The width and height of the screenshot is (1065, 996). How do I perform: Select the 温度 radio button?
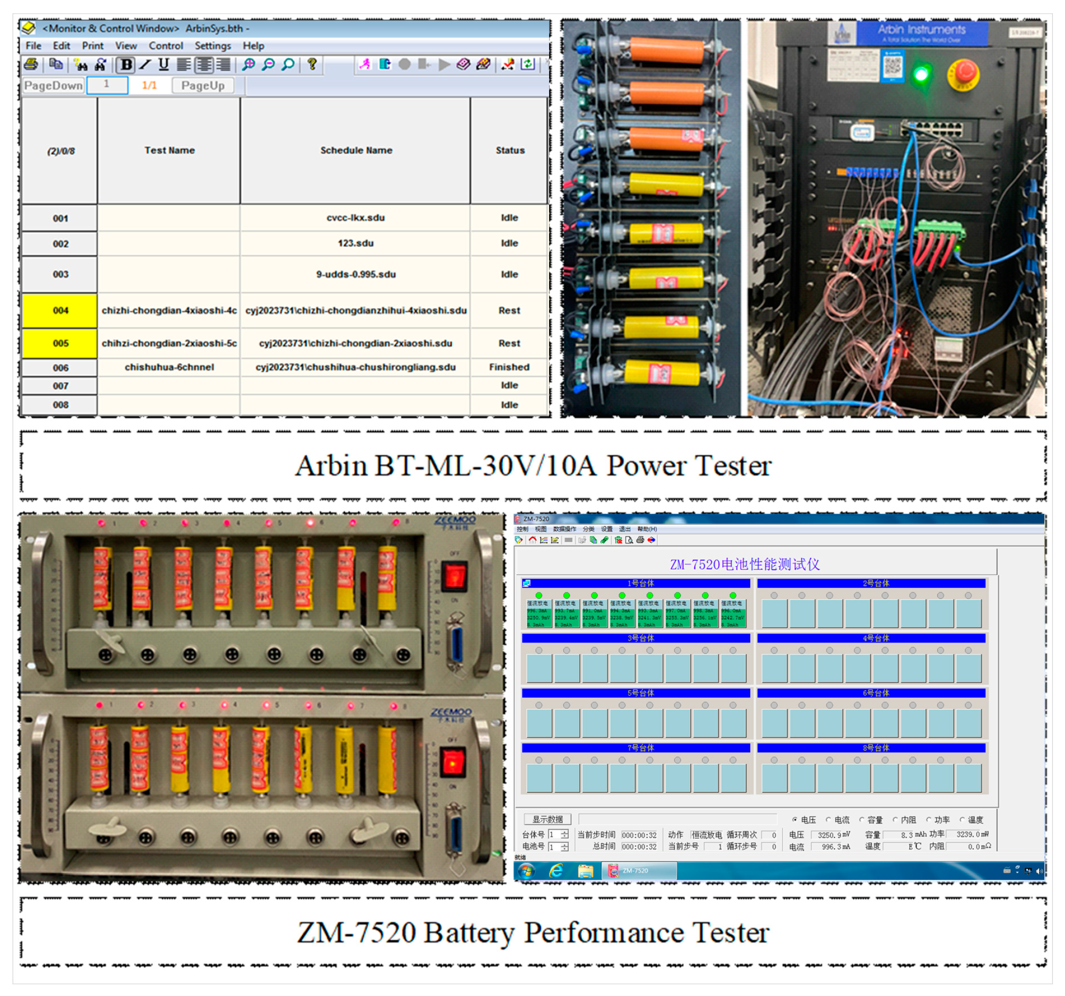962,820
